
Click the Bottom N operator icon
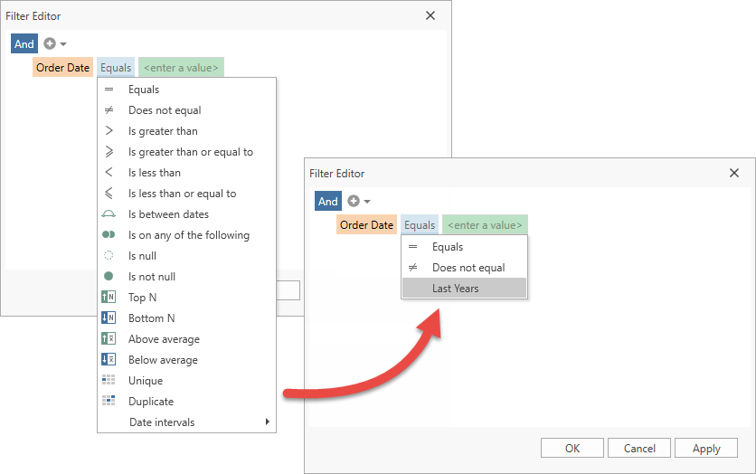point(109,318)
